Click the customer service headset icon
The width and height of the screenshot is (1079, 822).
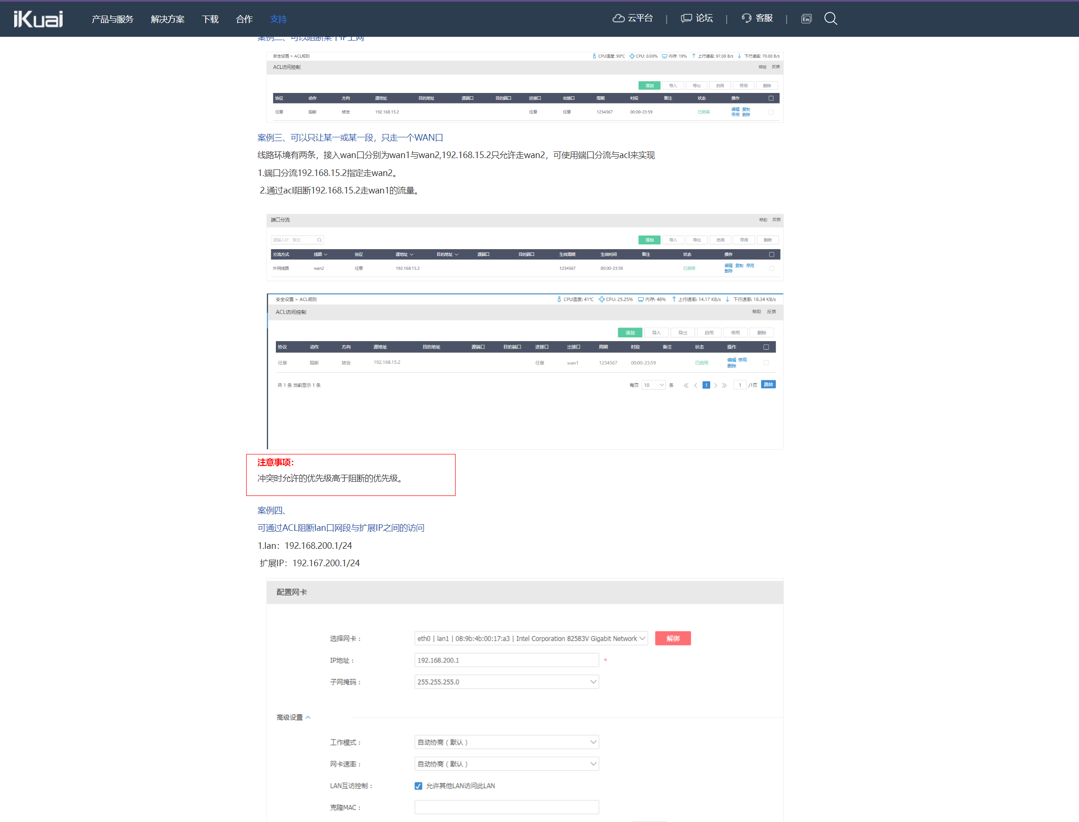click(746, 18)
